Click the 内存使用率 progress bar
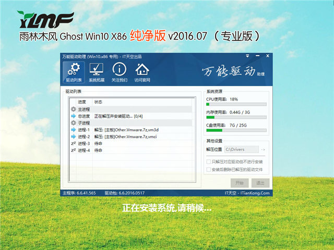The image size is (334, 250). (236, 117)
